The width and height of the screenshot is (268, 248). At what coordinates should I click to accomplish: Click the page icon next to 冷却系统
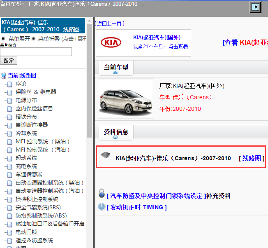point(10,133)
